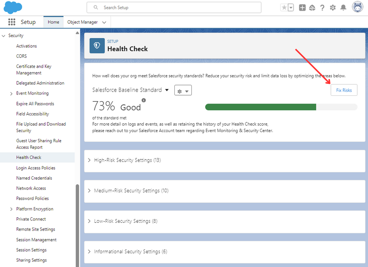Image resolution: width=368 pixels, height=267 pixels.
Task: Open Sharing Settings
Action: 31,260
